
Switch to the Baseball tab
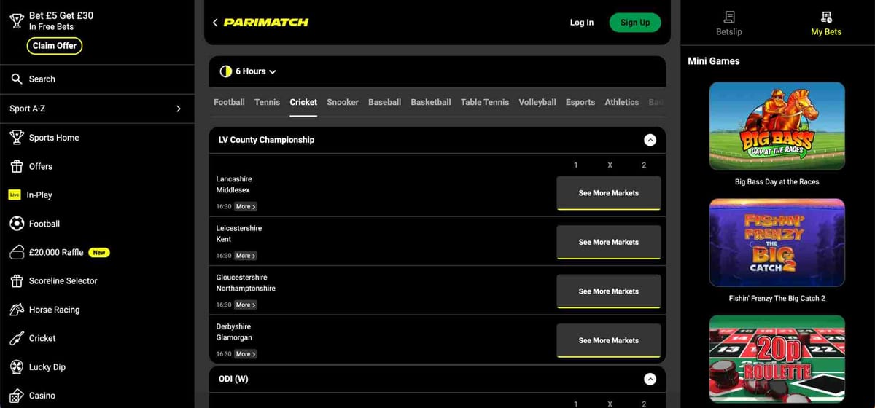[384, 102]
